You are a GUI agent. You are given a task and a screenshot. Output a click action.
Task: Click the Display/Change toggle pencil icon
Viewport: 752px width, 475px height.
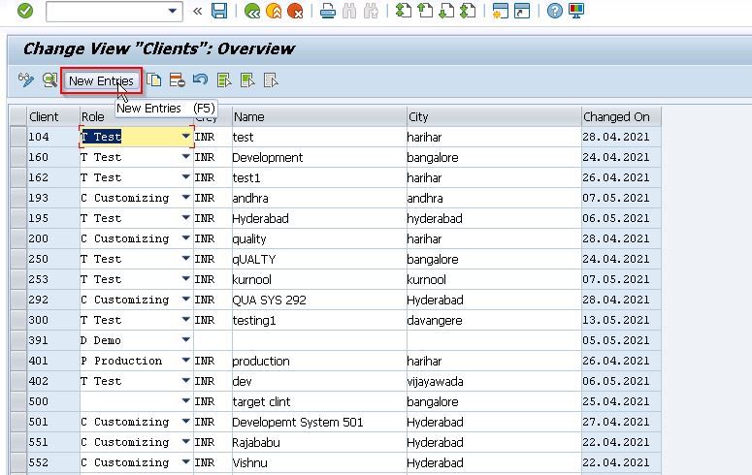tap(26, 80)
